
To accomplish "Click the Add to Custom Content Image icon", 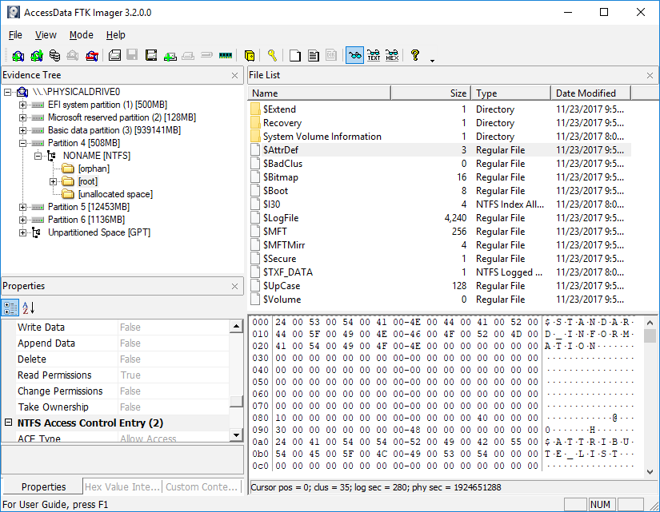I will click(x=170, y=55).
